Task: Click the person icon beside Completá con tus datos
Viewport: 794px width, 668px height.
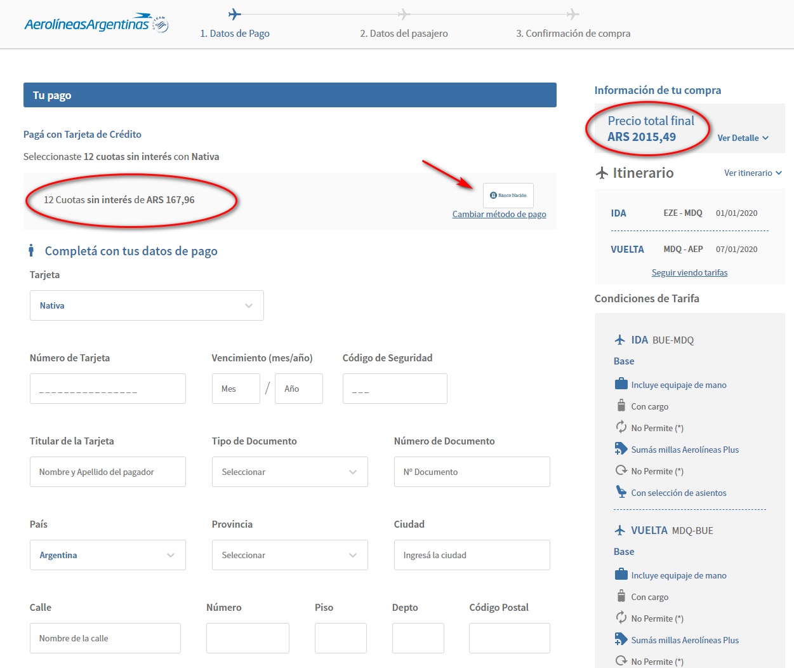Action: click(31, 251)
